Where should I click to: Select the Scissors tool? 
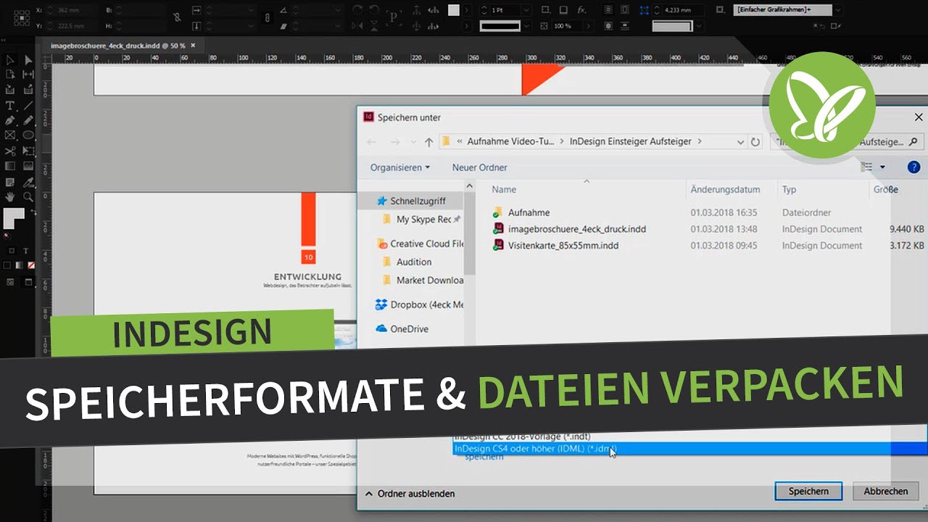[x=10, y=151]
